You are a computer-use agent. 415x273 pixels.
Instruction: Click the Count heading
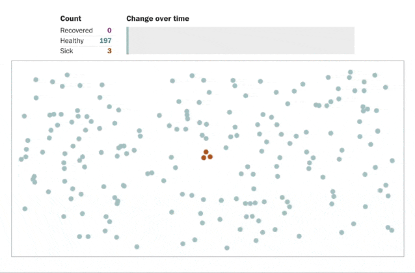click(x=71, y=18)
